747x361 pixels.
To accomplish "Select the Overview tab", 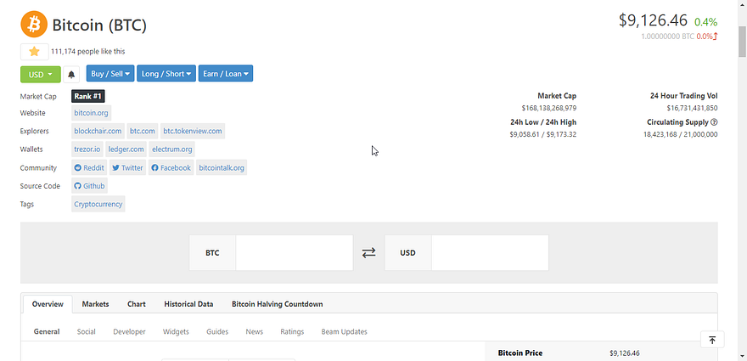I will tap(48, 304).
